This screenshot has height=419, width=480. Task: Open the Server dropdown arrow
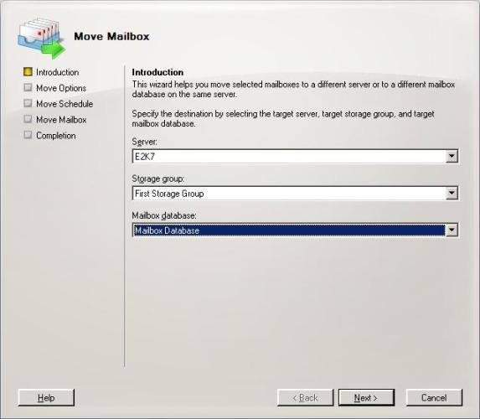[x=452, y=156]
